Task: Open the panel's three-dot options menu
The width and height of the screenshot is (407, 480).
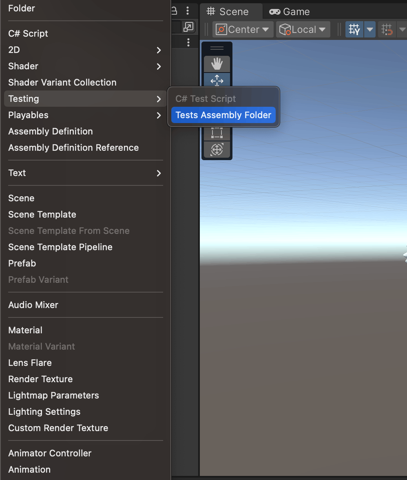Action: coord(188,11)
